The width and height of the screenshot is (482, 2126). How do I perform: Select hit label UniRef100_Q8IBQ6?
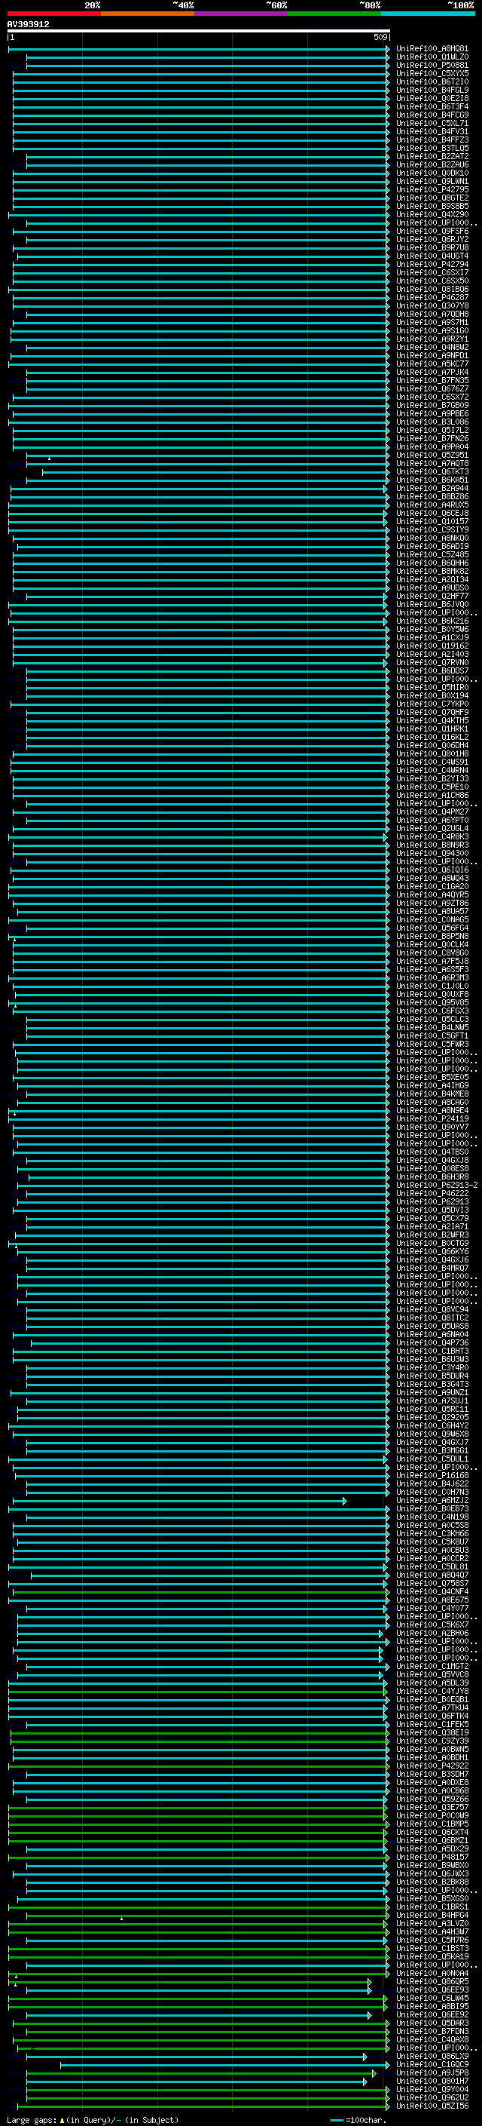click(x=432, y=289)
